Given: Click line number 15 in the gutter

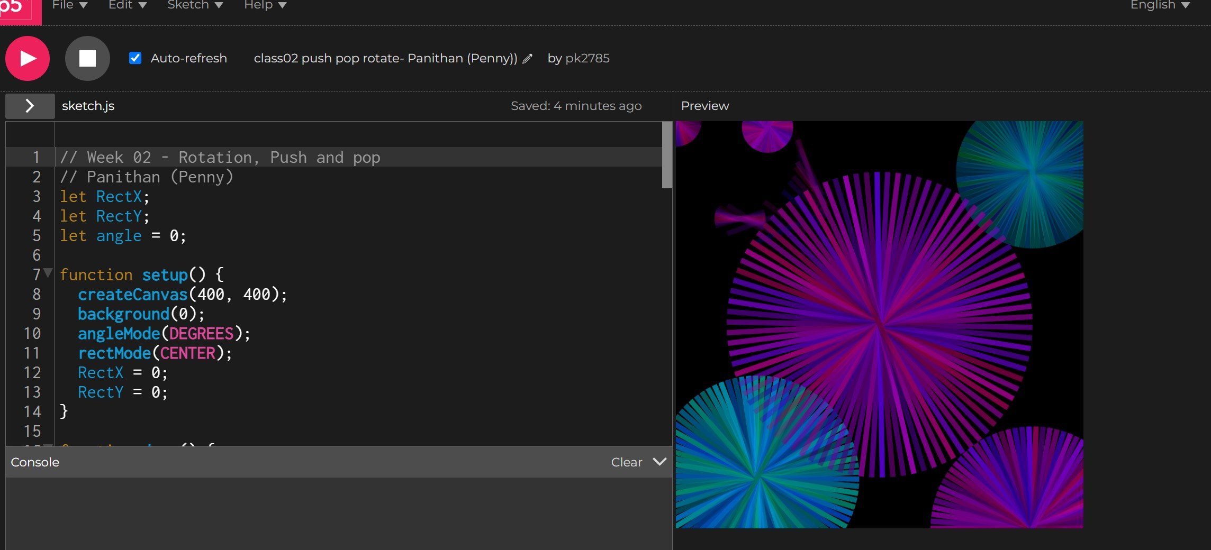Looking at the screenshot, I should (x=32, y=431).
